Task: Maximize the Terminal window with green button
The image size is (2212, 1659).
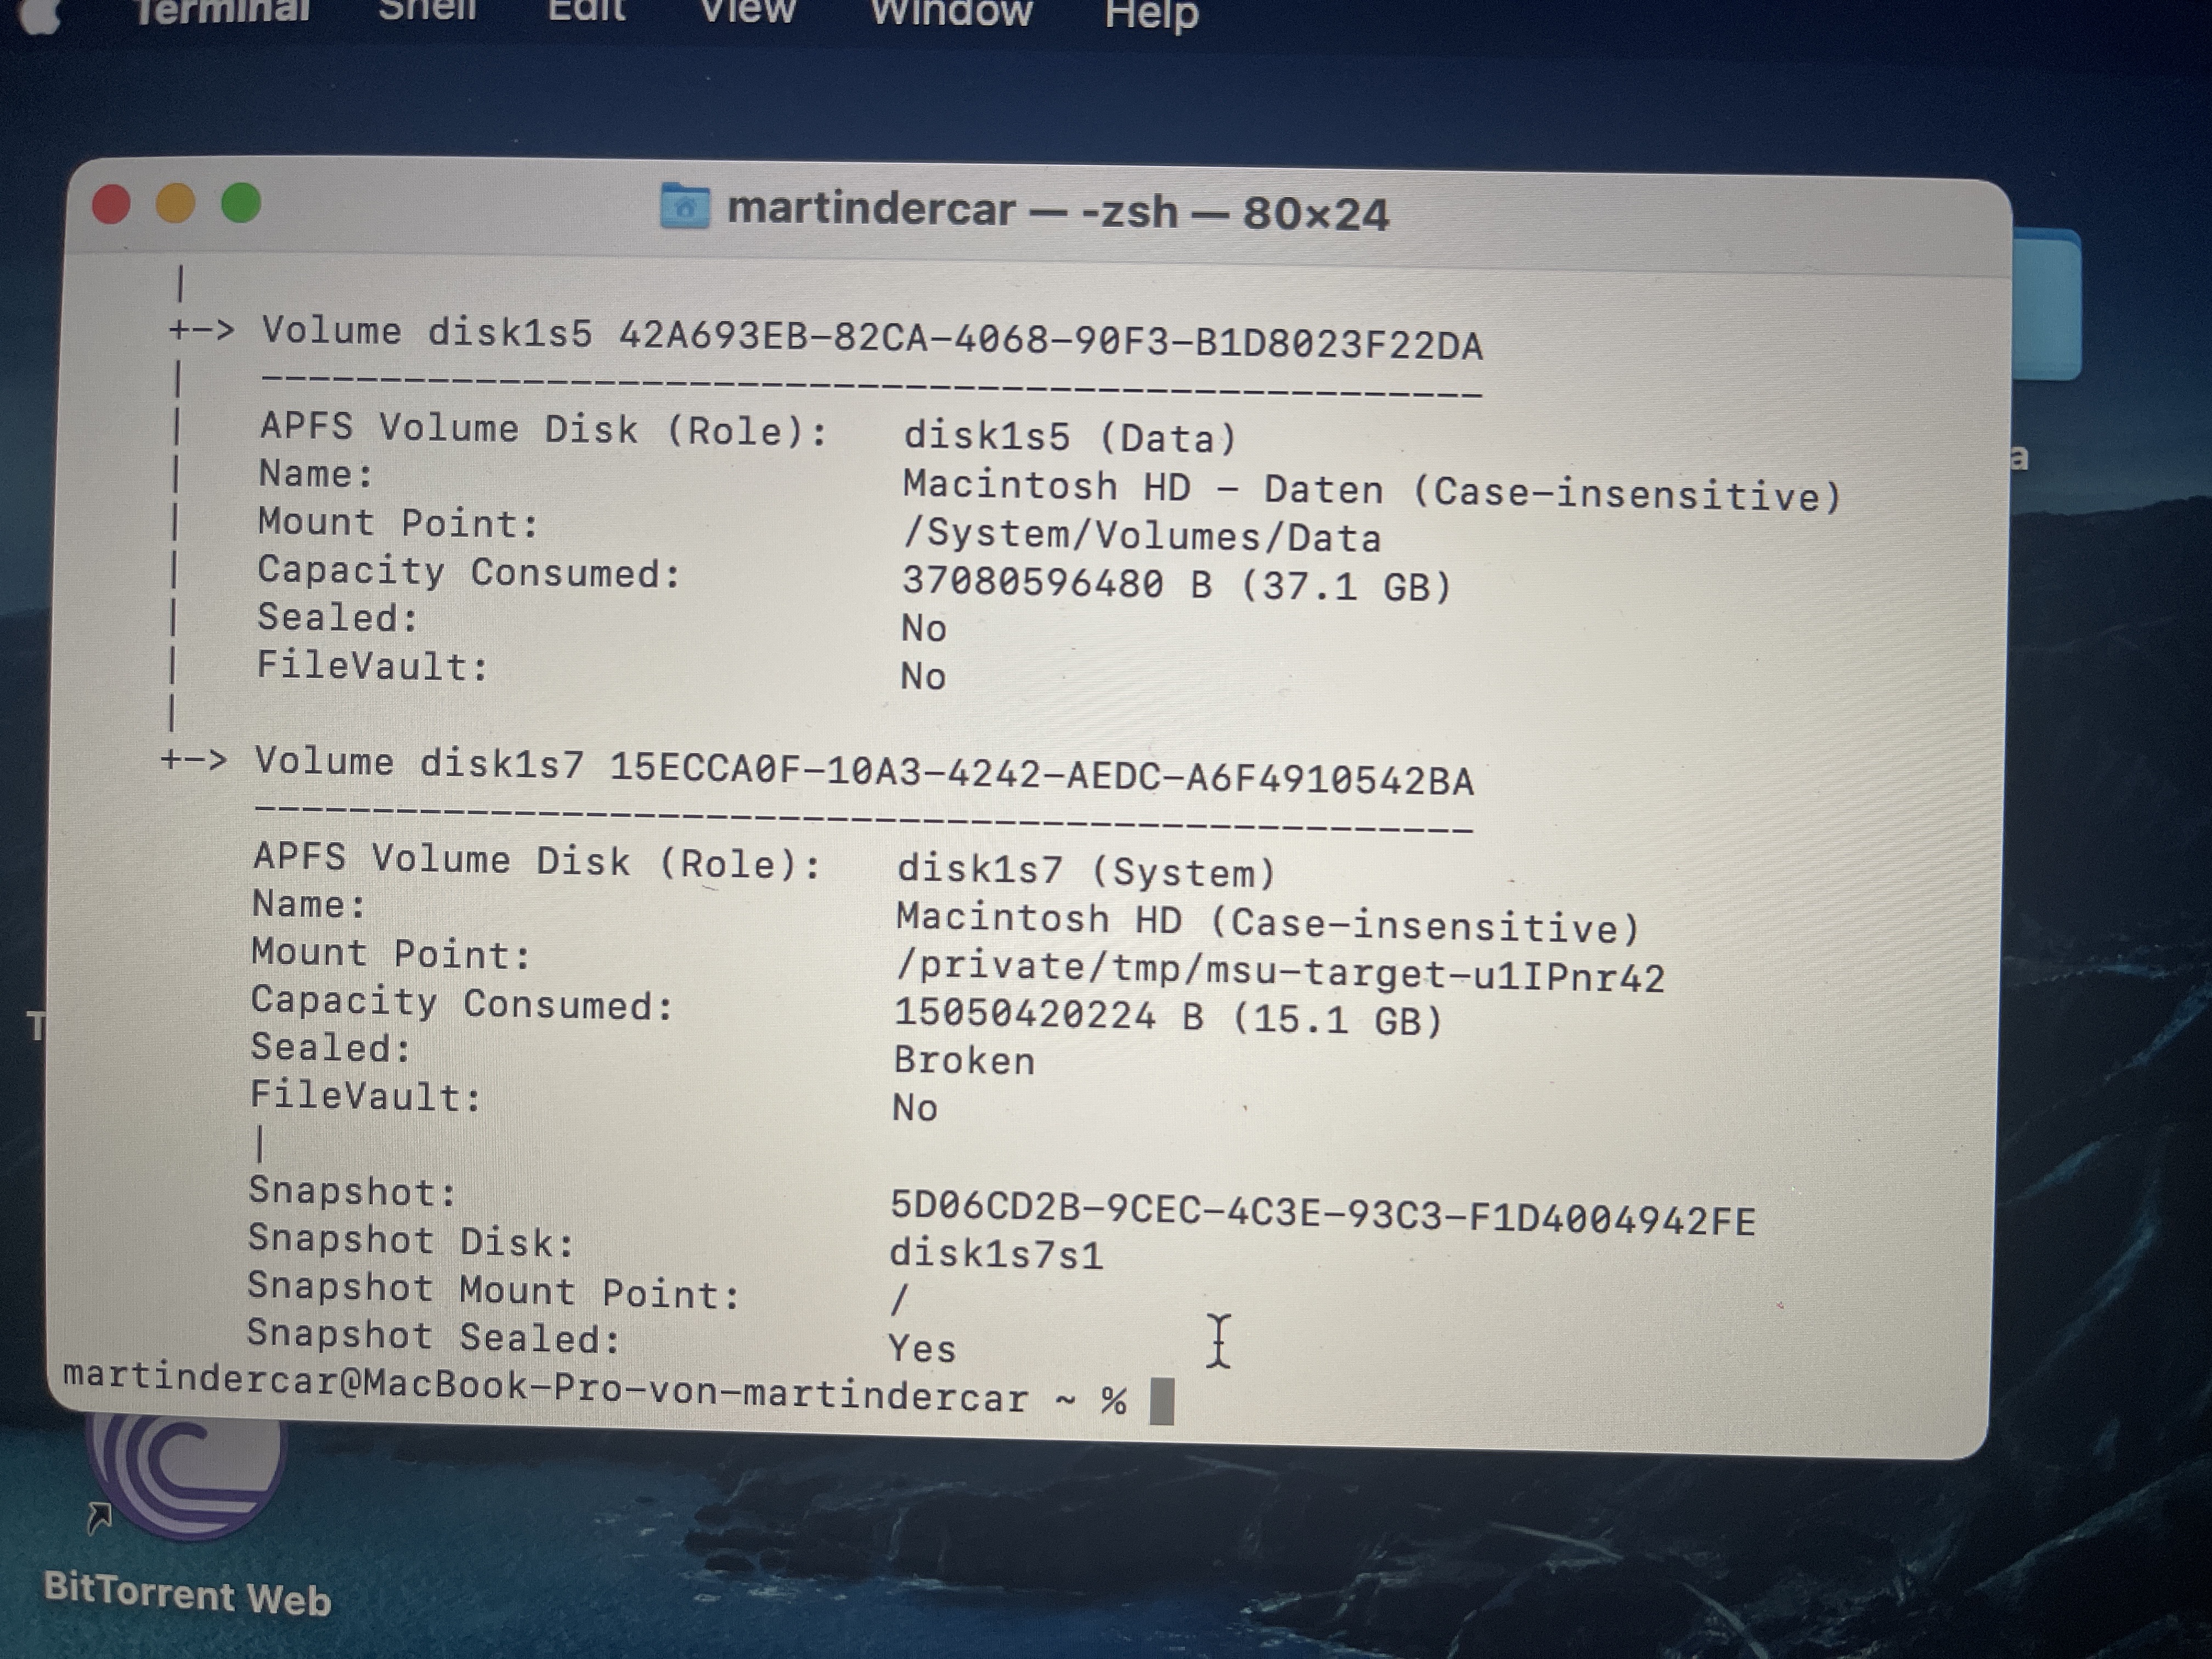Action: (241, 203)
